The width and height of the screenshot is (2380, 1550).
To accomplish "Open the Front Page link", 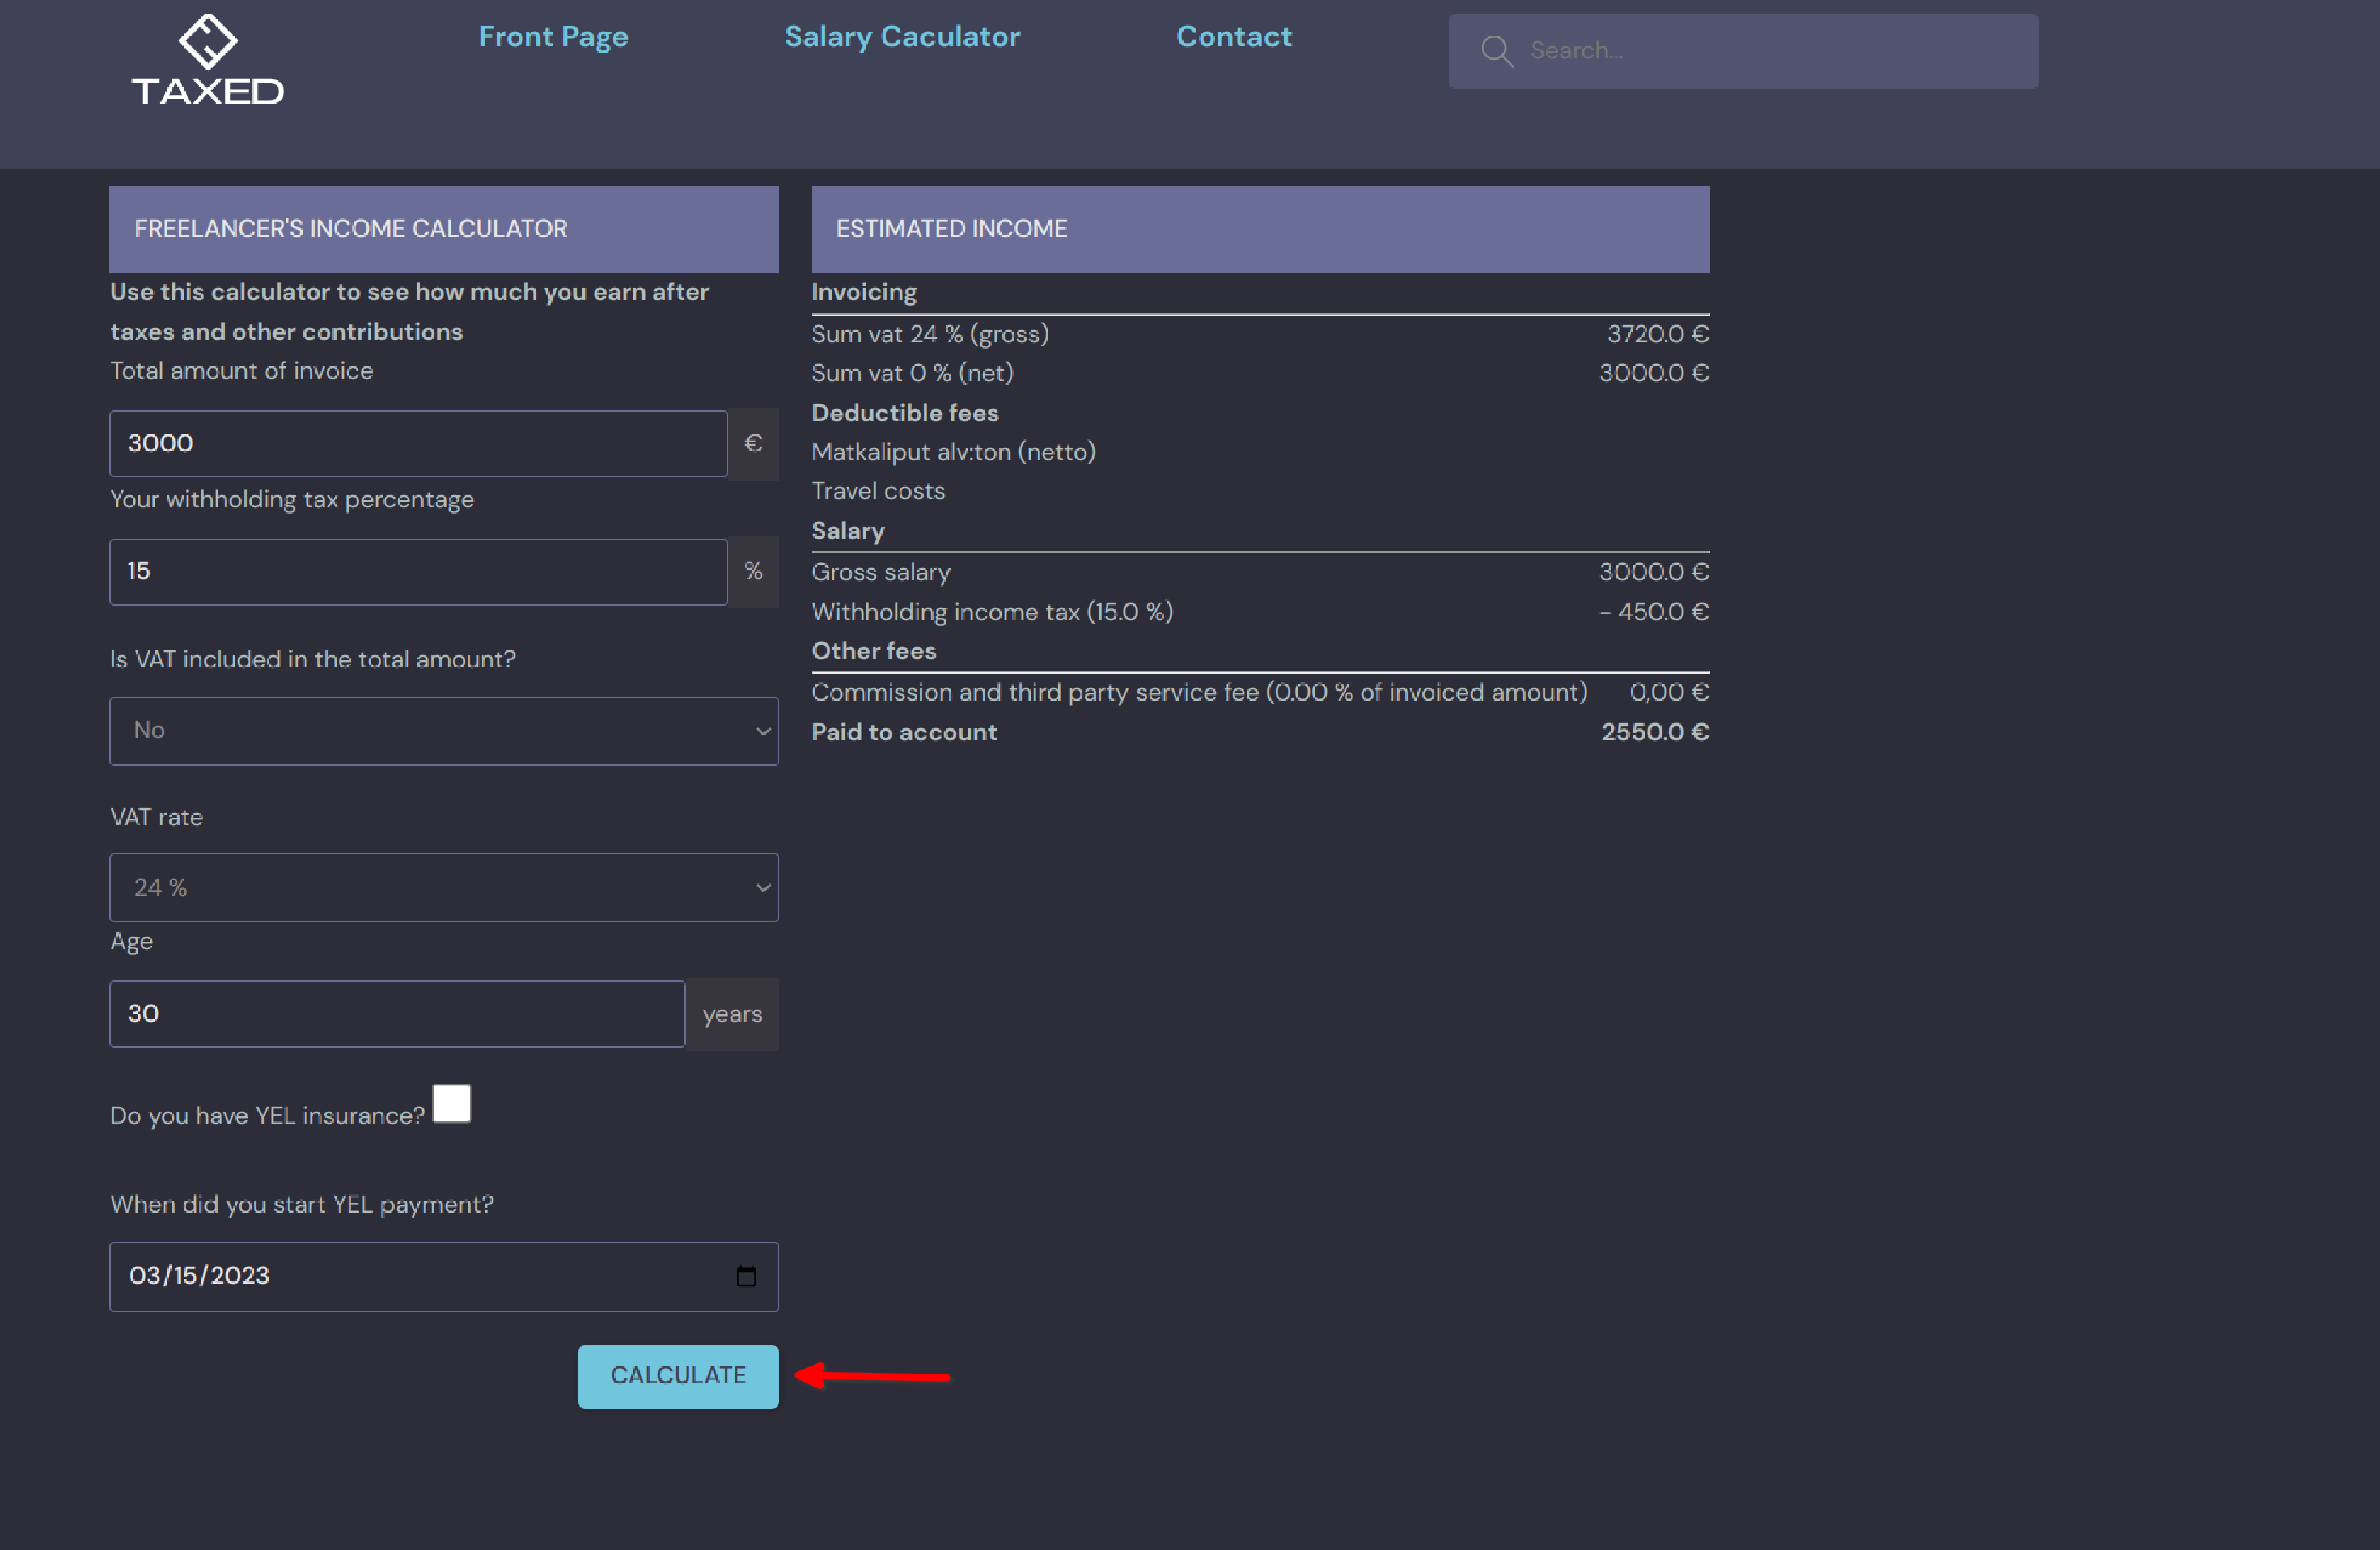I will point(553,36).
